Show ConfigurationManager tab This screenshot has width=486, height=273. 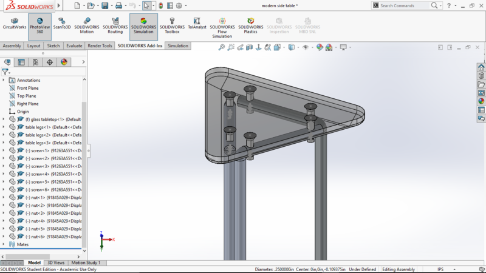click(x=36, y=62)
